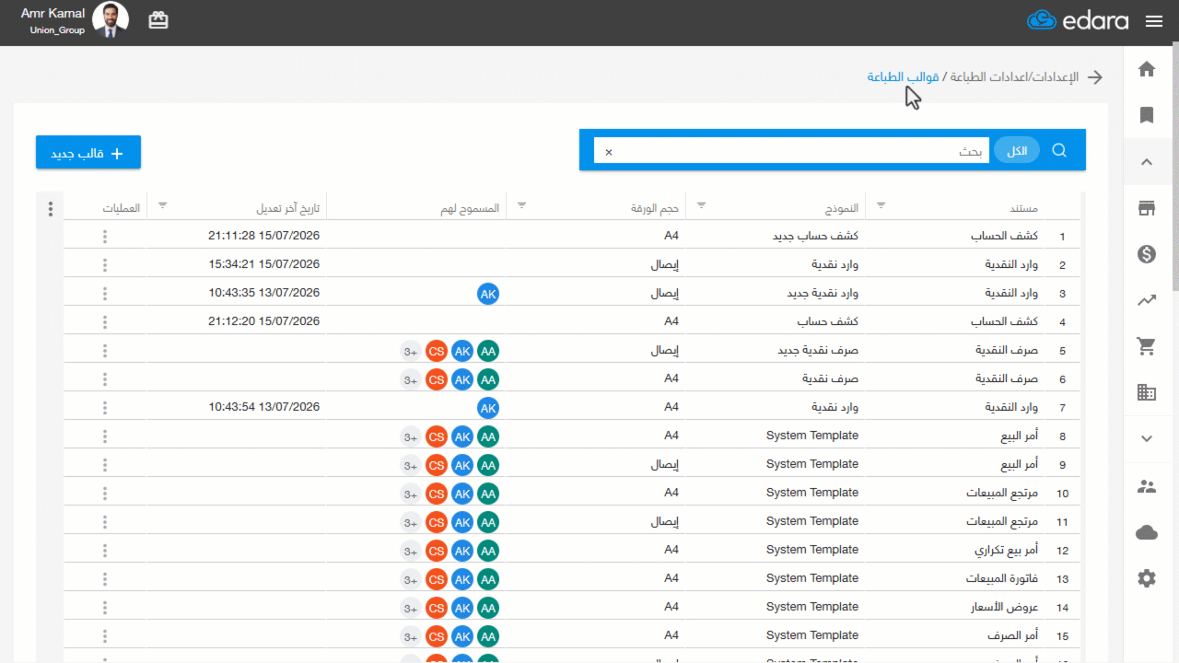
Task: Click the AA avatar in row 14
Action: 488,608
